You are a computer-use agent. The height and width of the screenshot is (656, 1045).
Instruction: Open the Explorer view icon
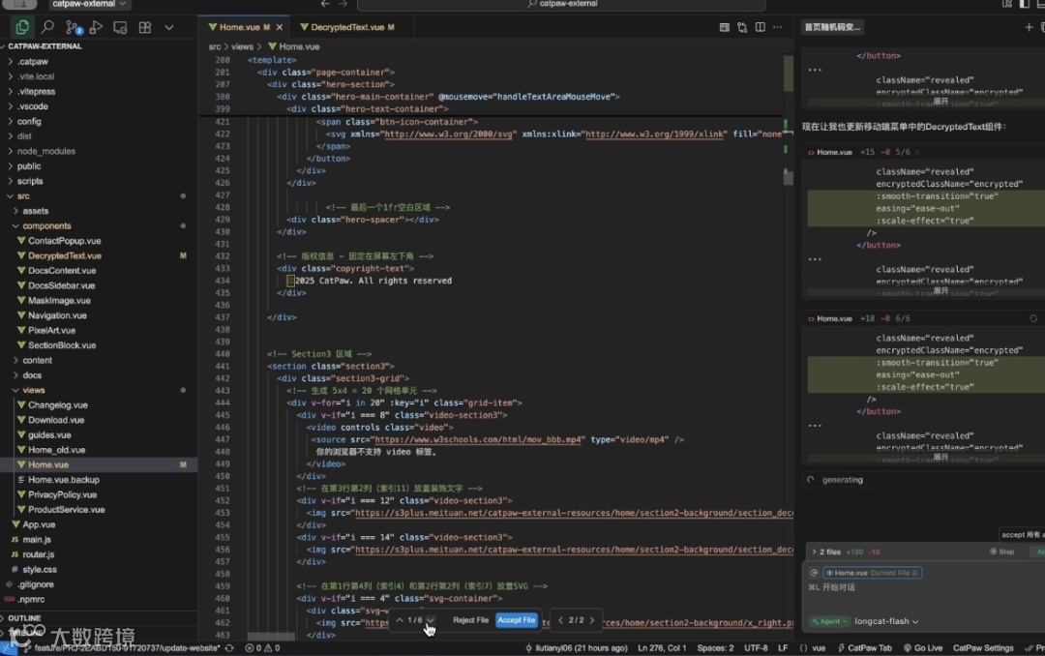(x=22, y=27)
